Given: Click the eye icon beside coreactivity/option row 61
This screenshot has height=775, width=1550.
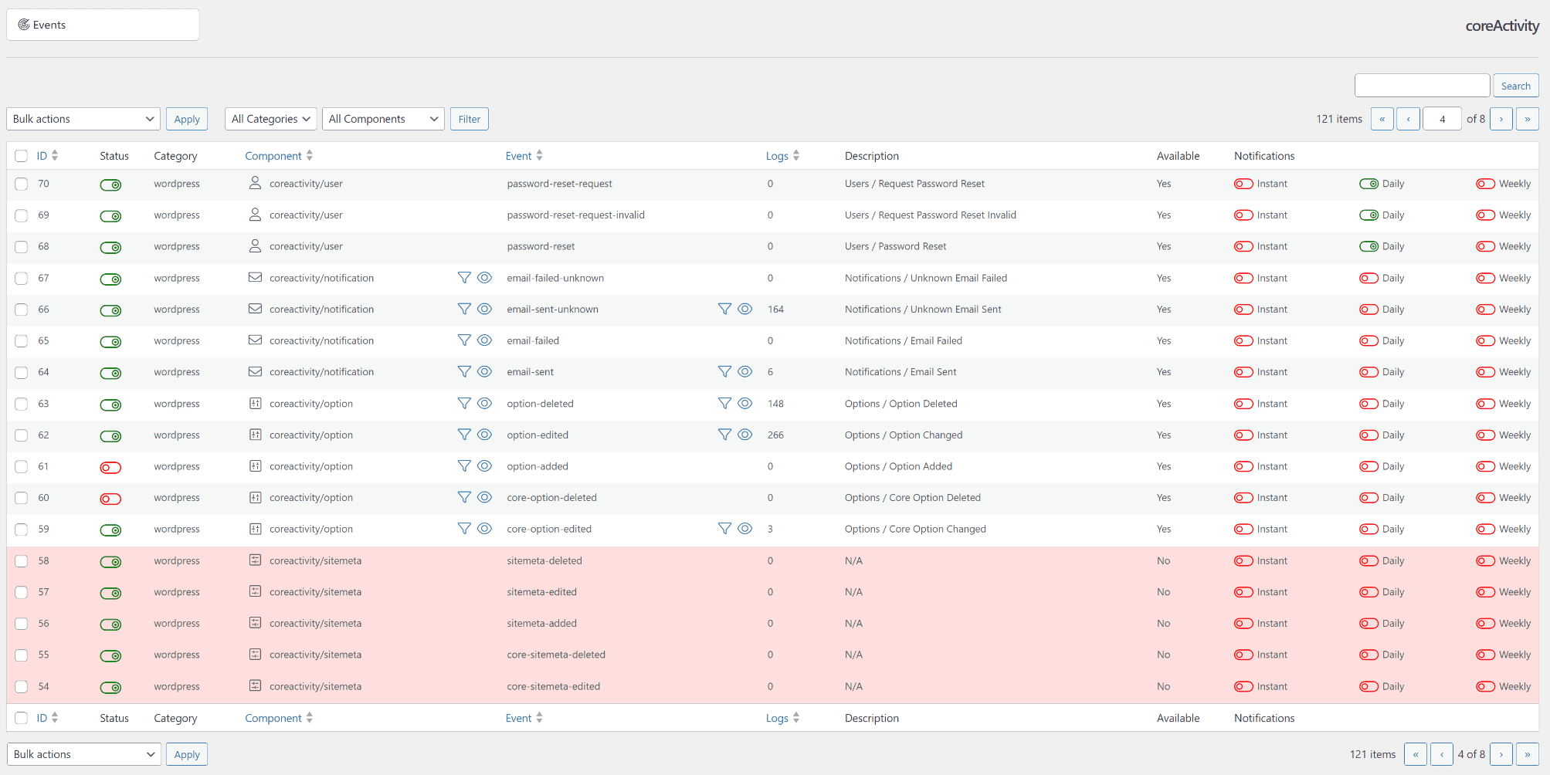Looking at the screenshot, I should click(485, 465).
